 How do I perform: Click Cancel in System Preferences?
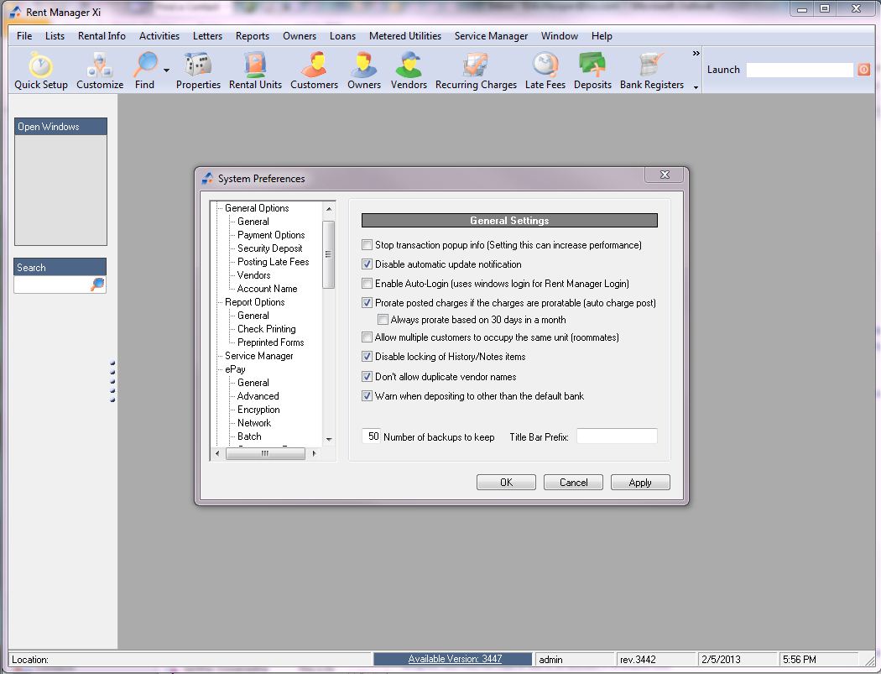573,483
